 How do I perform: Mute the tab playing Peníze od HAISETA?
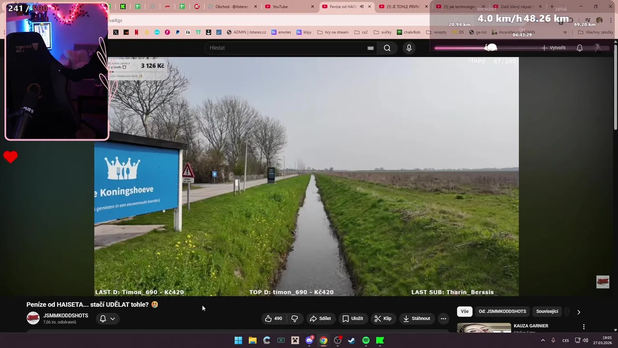click(x=362, y=7)
